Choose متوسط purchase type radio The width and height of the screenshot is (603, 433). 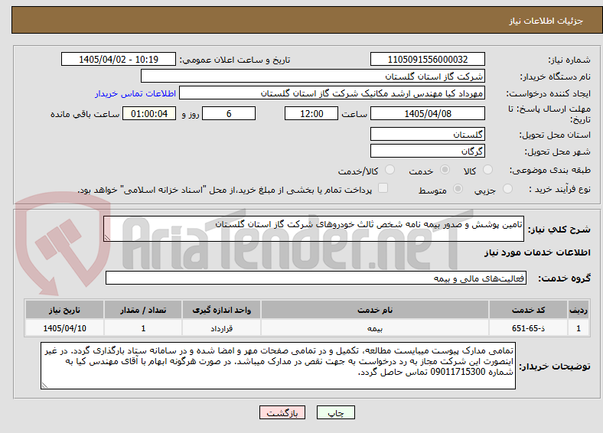458,189
